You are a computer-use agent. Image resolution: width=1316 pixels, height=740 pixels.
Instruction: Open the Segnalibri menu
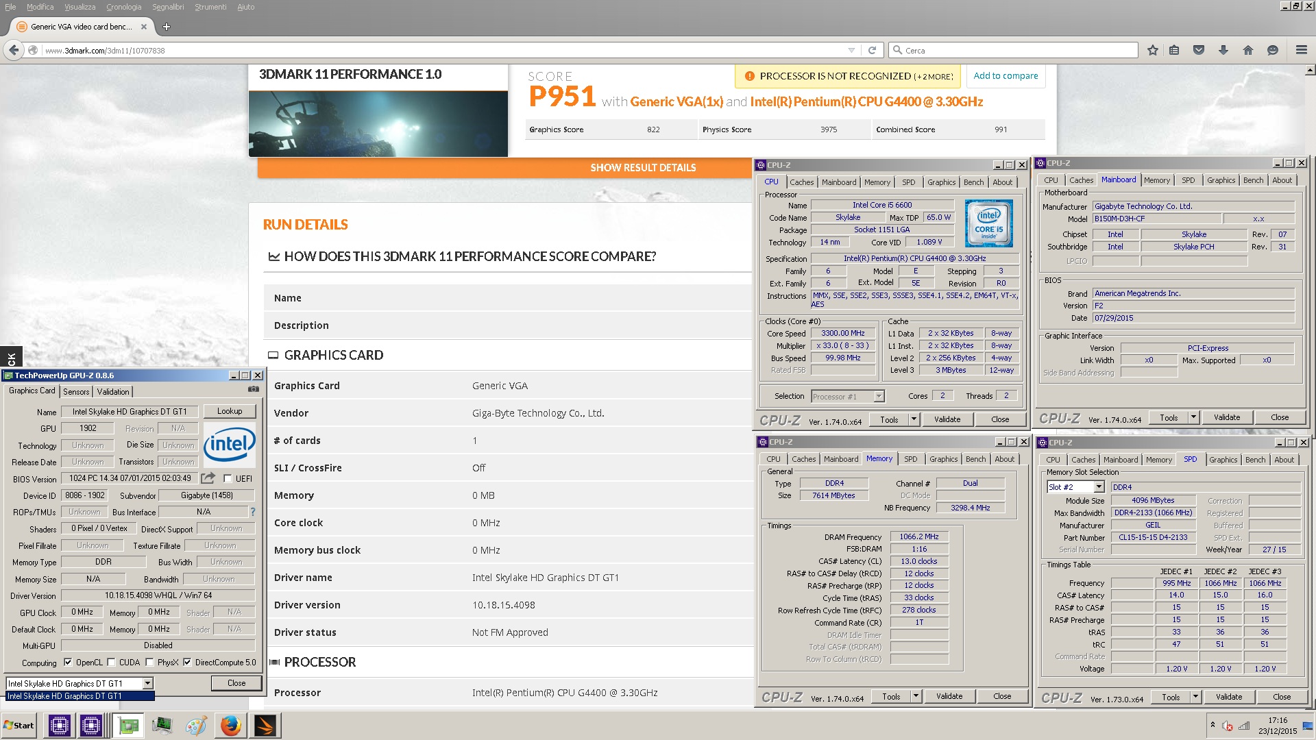pos(168,7)
